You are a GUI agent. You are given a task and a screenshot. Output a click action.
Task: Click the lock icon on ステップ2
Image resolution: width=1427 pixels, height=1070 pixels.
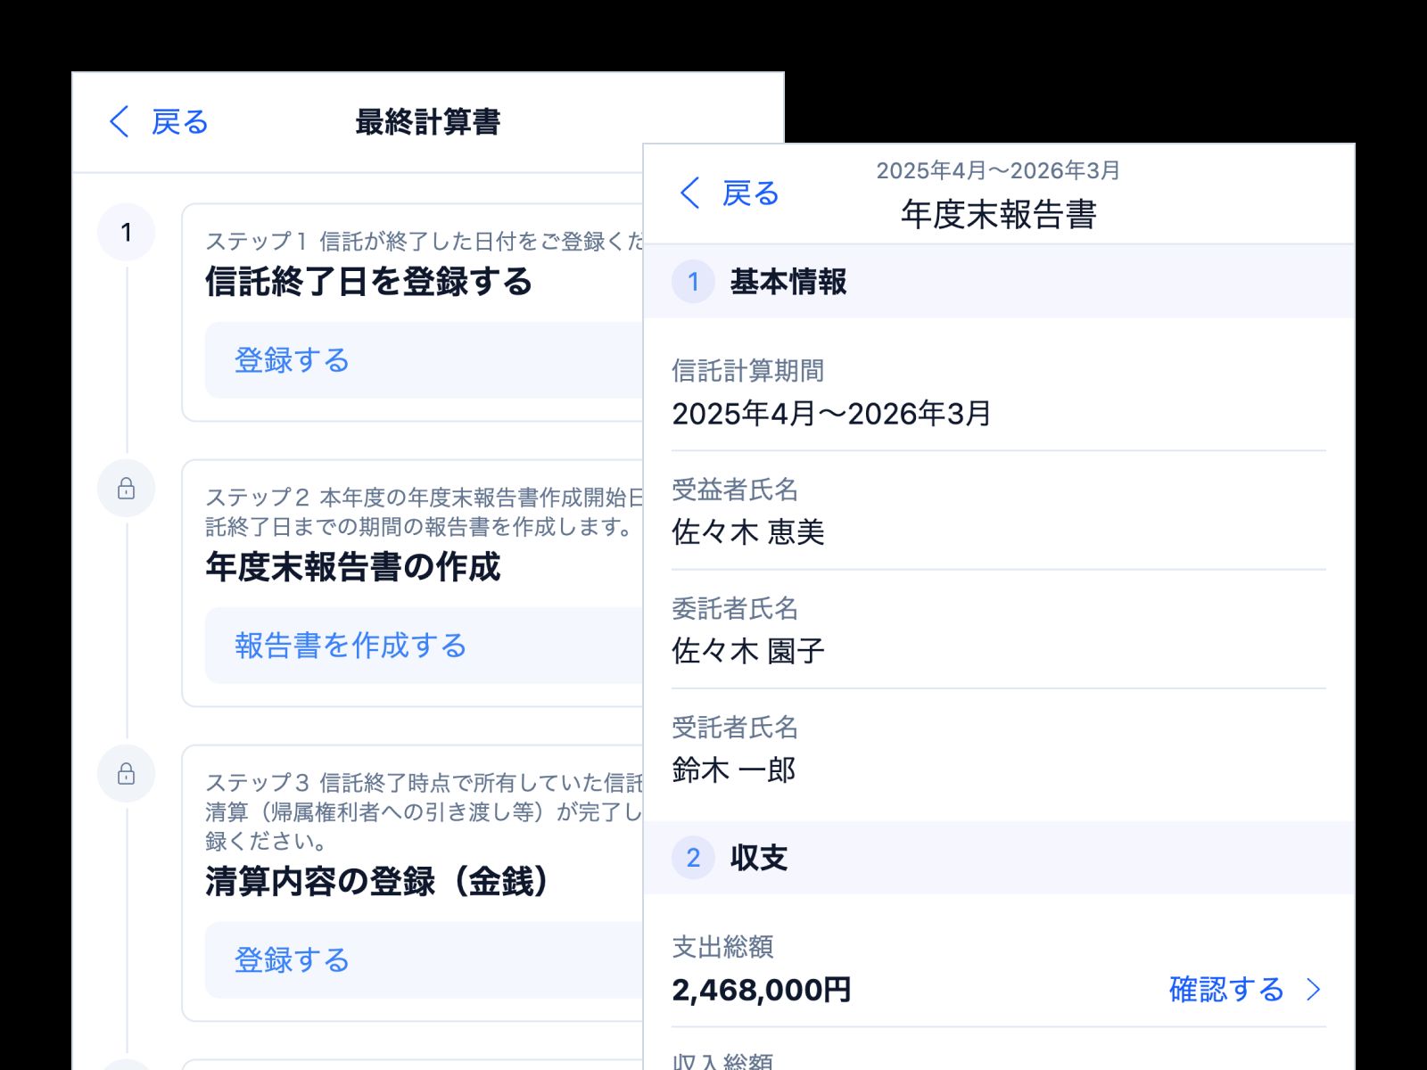click(x=127, y=488)
